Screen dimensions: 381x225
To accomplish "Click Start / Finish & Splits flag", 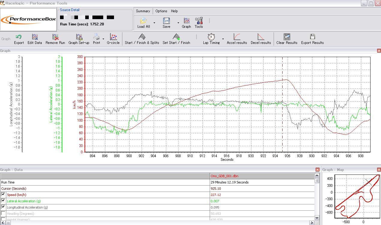I will click(142, 37).
